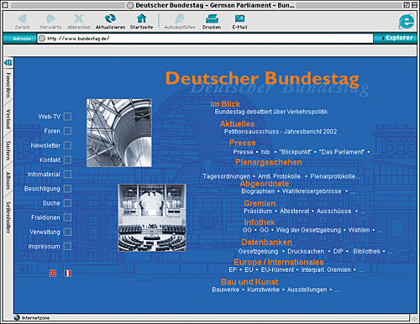
Task: Click the Aktualisieren refresh icon
Action: pos(110,18)
